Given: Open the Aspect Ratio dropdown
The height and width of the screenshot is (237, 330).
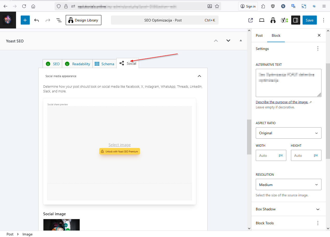Looking at the screenshot, I should 288,133.
